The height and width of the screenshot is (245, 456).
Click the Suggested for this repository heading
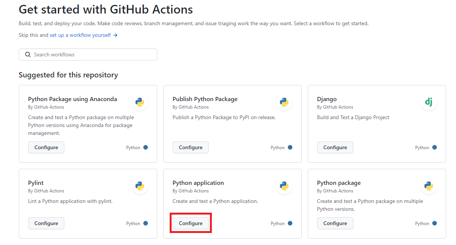(68, 75)
